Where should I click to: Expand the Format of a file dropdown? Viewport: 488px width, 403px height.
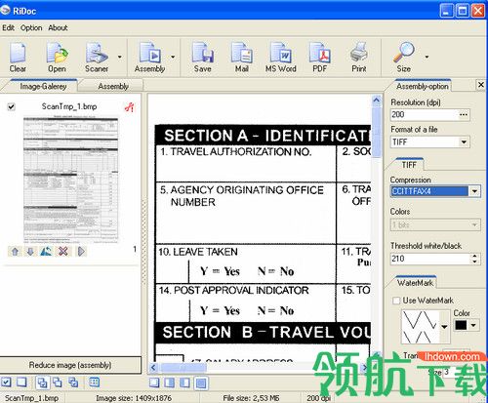click(x=464, y=141)
